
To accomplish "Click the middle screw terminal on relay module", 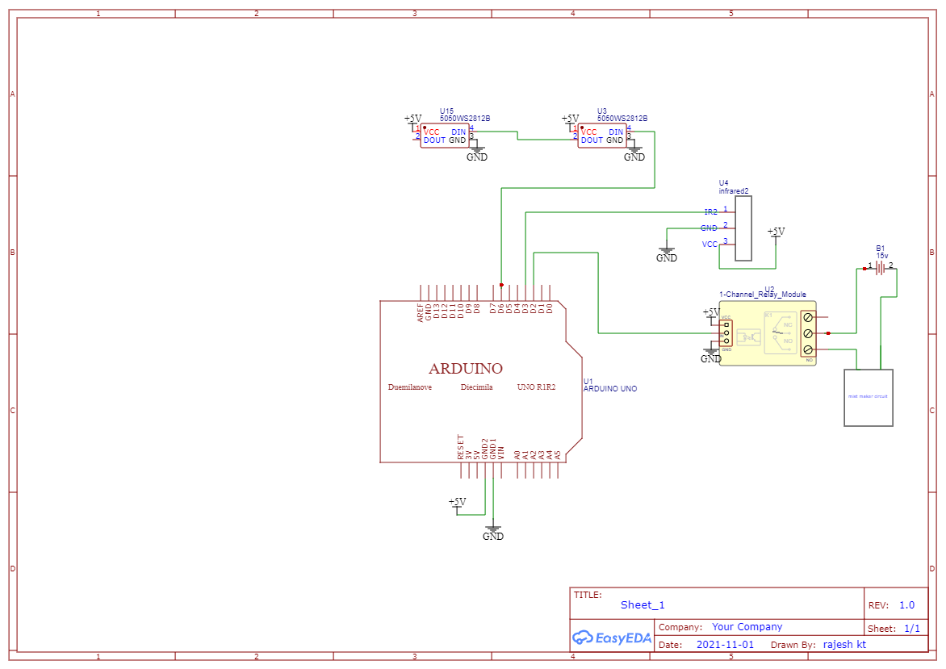I will [x=808, y=333].
